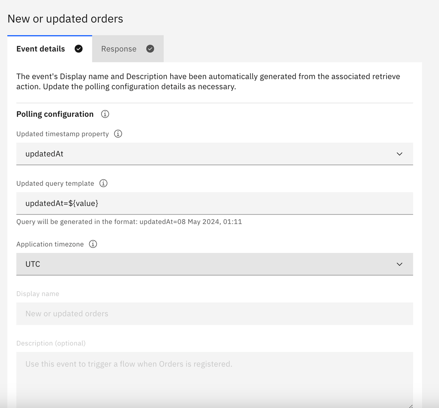Screen dimensions: 439x408
Task: Click the New or updated orders heading
Action: (65, 19)
